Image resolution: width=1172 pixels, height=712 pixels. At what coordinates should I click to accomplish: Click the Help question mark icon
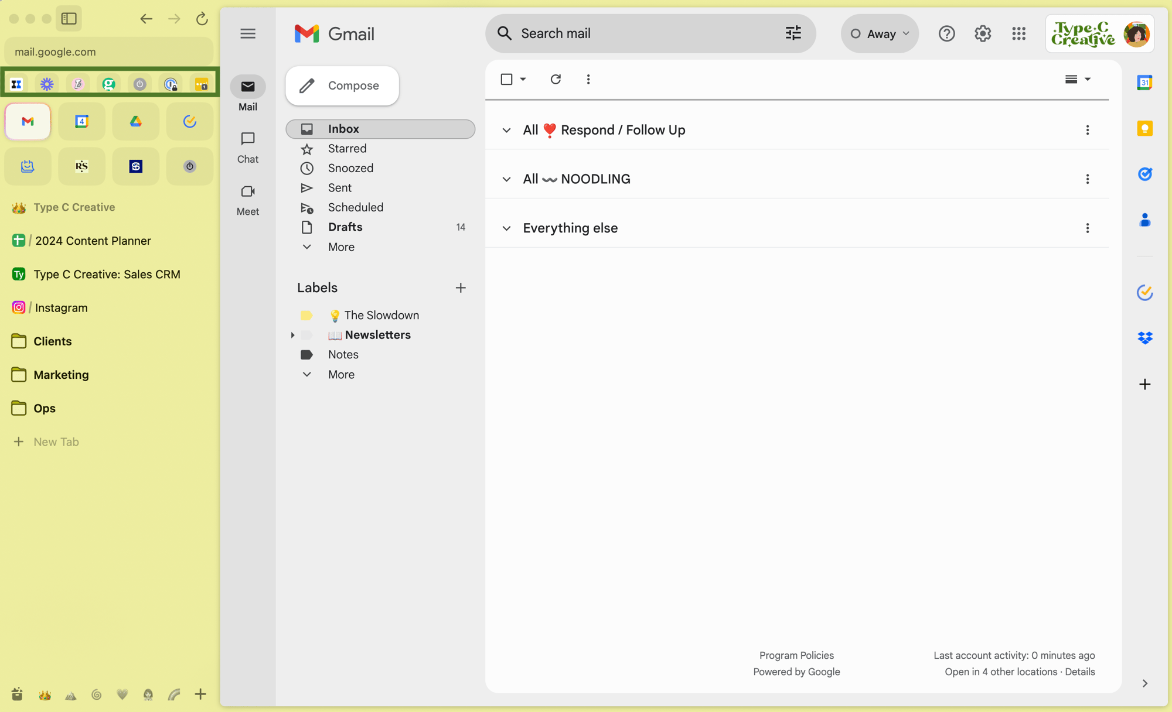(x=946, y=33)
